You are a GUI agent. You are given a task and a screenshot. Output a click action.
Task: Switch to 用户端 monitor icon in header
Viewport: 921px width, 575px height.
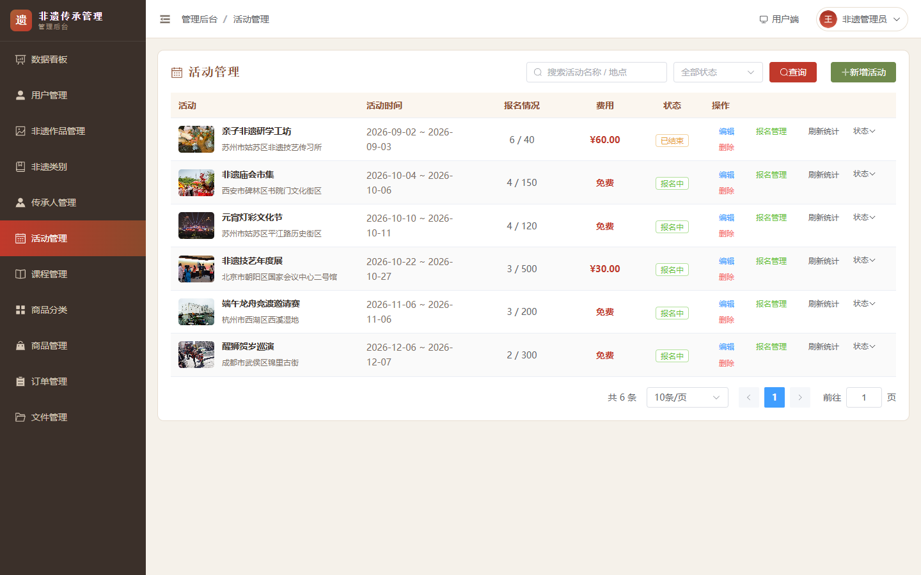[x=764, y=19]
